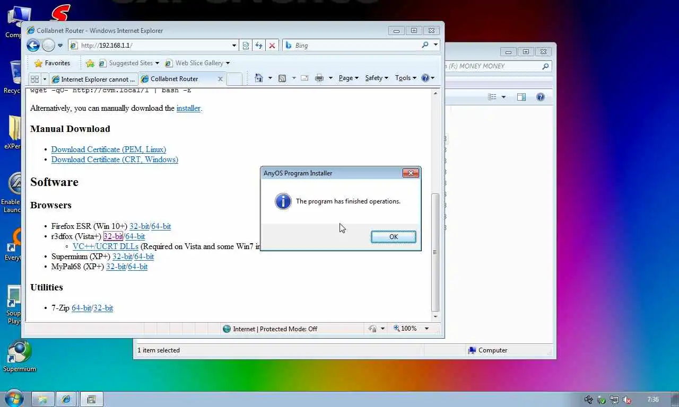Click the status bar privacy/security lock icon
679x407 pixels.
pyautogui.click(x=372, y=329)
